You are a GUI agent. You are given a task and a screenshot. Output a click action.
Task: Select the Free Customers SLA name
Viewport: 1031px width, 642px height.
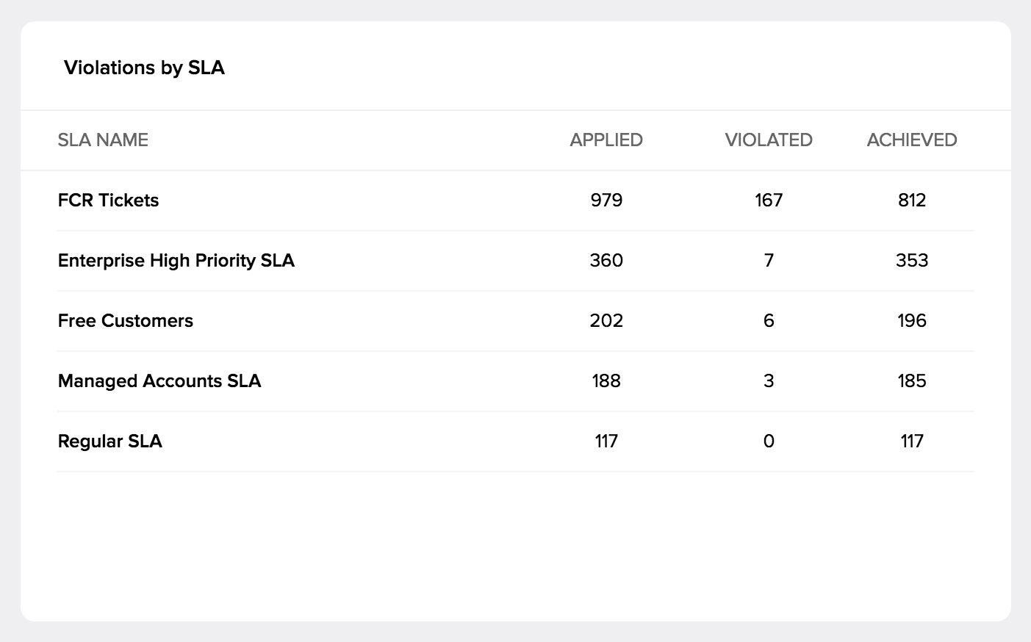[125, 320]
